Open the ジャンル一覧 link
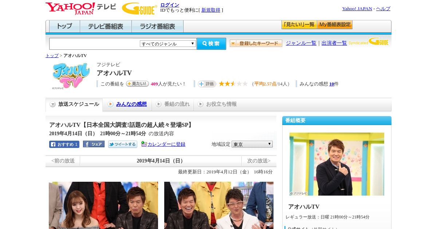Viewport: 437px width, 229px height. click(301, 43)
